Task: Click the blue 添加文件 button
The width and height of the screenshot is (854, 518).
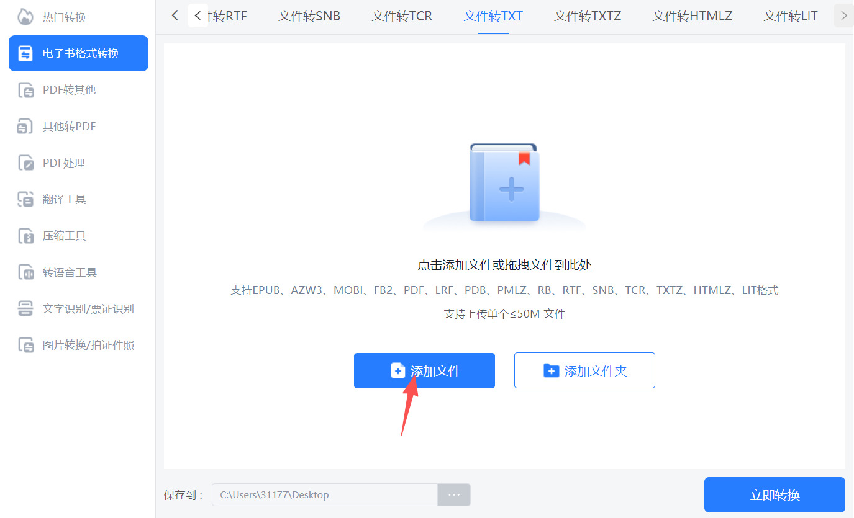Action: coord(424,371)
